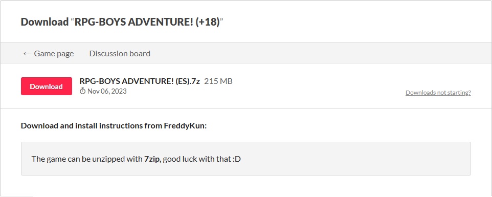Click the red Download button
Image resolution: width=492 pixels, height=197 pixels.
(x=47, y=86)
